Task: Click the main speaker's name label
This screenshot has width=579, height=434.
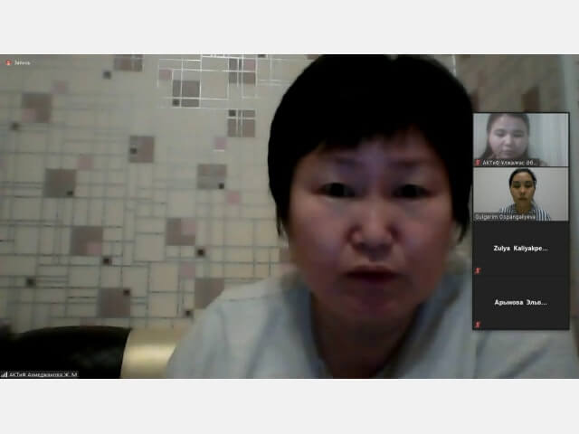Action: coord(43,374)
